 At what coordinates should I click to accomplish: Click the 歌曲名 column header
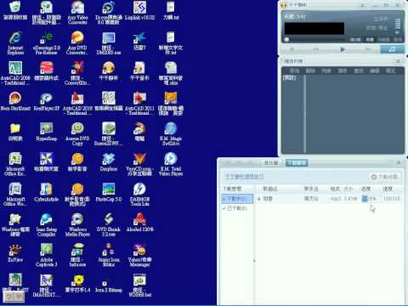(270, 189)
